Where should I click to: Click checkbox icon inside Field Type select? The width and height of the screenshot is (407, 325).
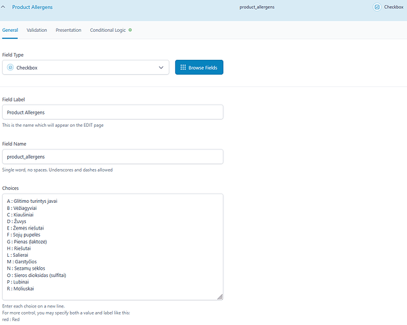point(10,68)
